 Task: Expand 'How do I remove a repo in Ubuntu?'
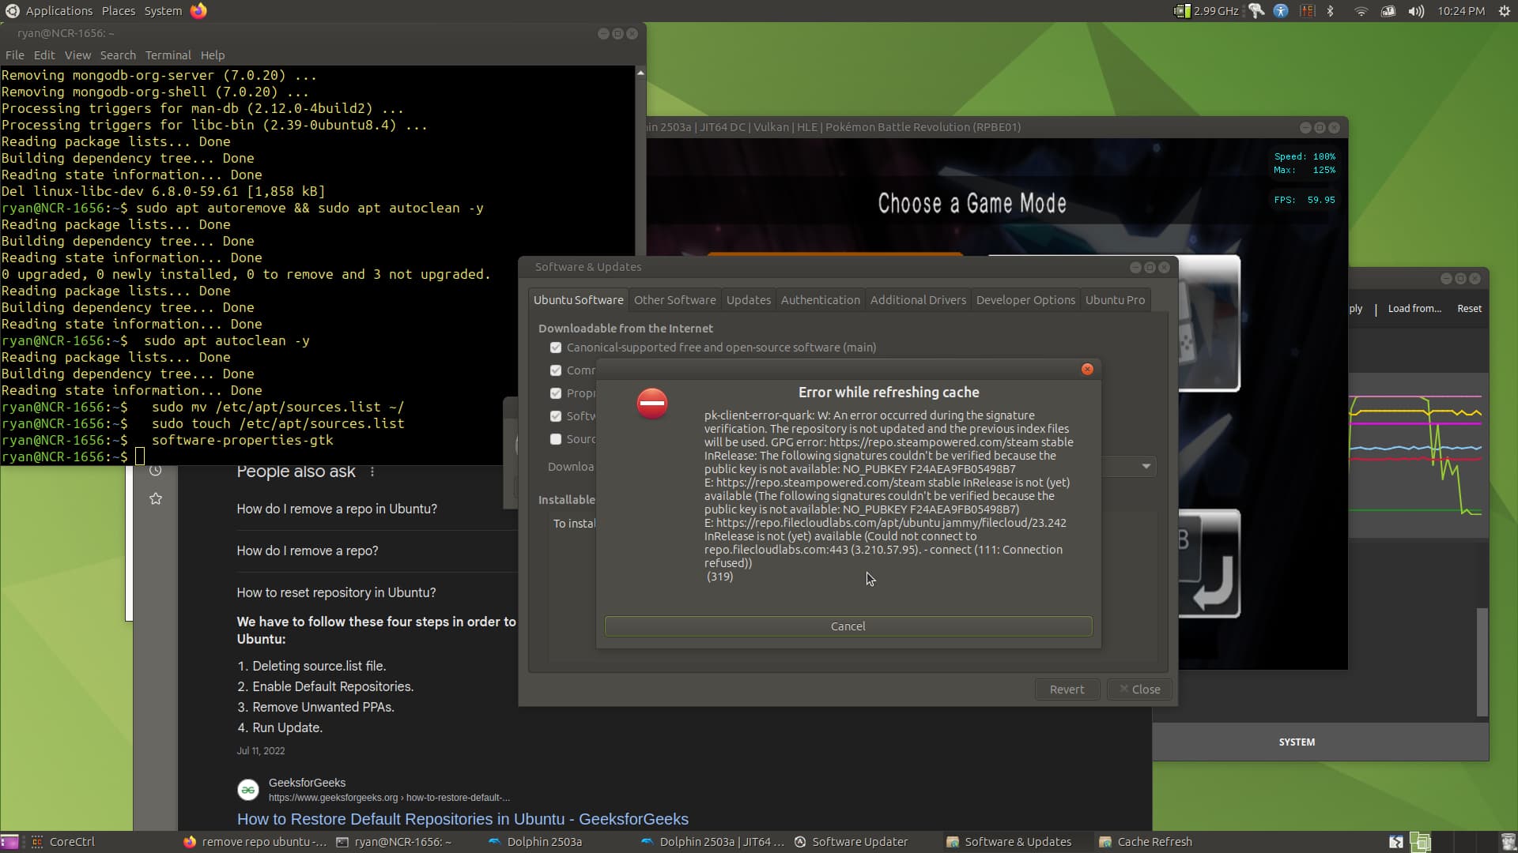(x=337, y=509)
